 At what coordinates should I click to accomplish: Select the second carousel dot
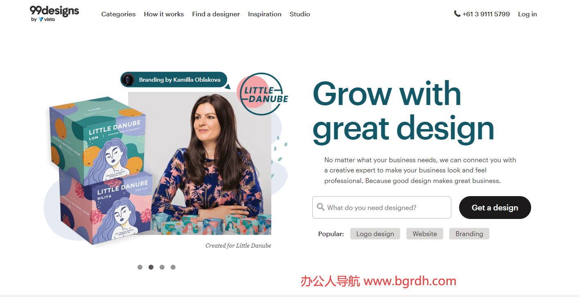coord(151,267)
